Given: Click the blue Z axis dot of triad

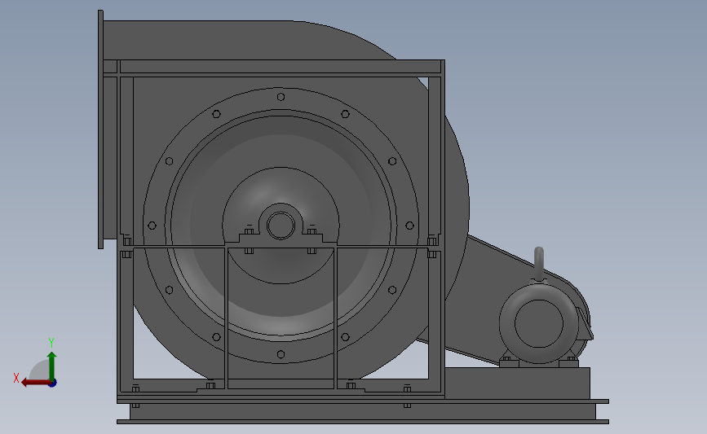Looking at the screenshot, I should pos(53,384).
